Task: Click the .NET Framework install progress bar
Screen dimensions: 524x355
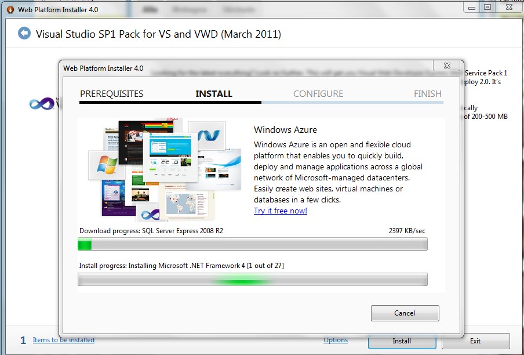Action: 252,279
